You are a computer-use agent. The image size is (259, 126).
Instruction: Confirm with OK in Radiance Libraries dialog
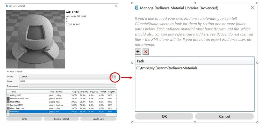(164, 116)
